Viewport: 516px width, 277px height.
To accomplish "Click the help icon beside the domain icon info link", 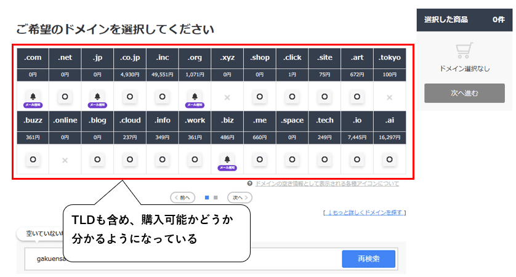I will pyautogui.click(x=250, y=183).
